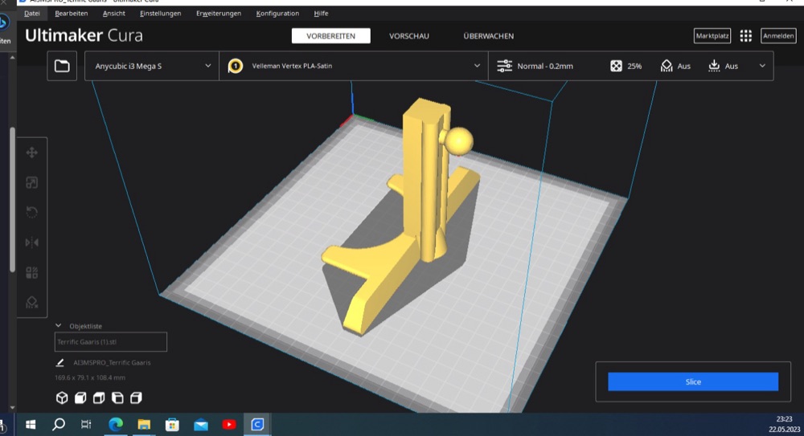
Task: Open the Erweiterungen menu
Action: click(x=219, y=14)
